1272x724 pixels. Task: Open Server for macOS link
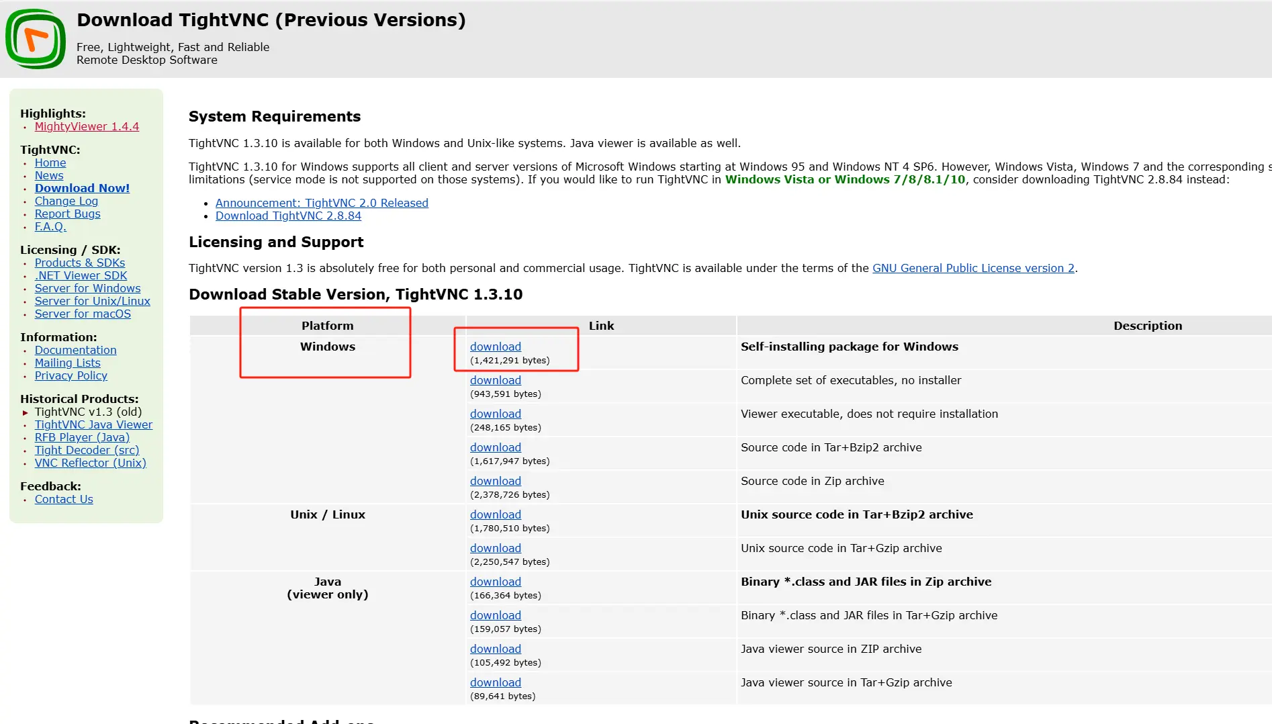pos(83,314)
